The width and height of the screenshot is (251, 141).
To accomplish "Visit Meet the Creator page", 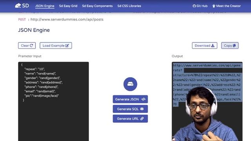I will click(226, 6).
